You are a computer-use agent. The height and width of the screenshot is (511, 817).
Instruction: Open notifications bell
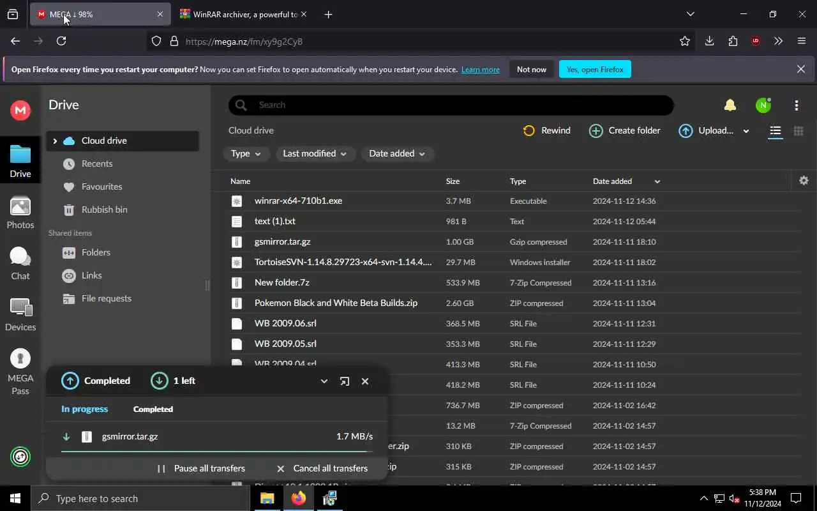(730, 105)
